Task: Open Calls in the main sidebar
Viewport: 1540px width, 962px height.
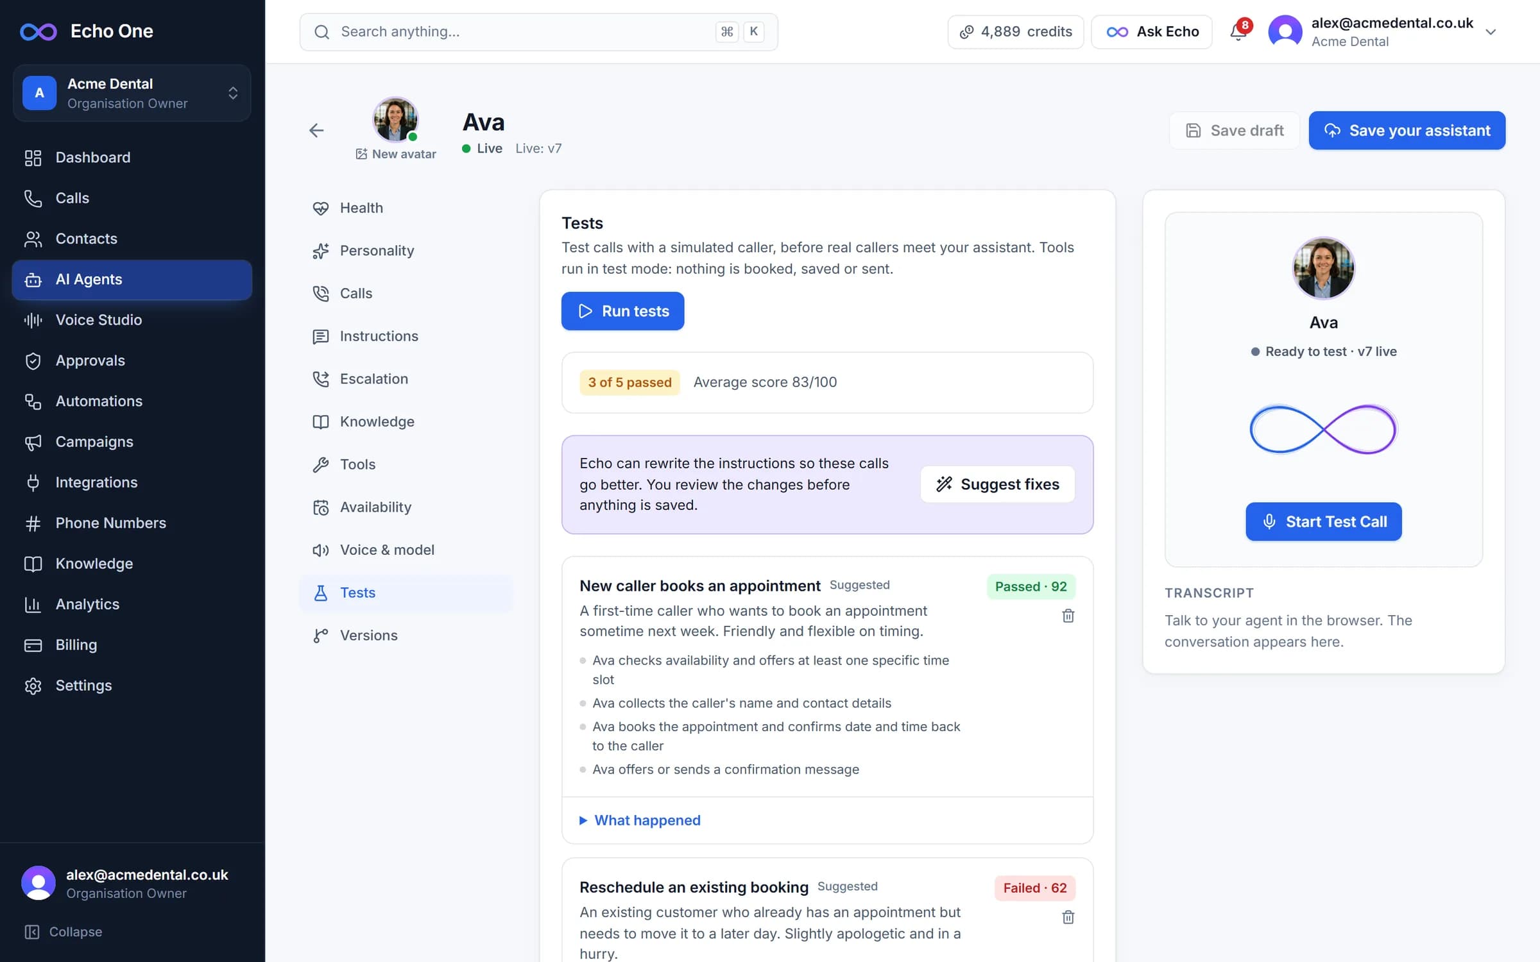Action: tap(132, 198)
